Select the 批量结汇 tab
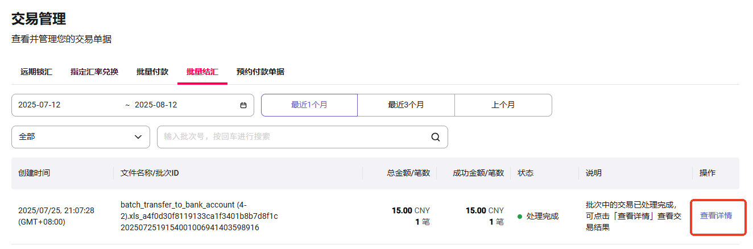This screenshot has height=249, width=753. click(x=202, y=72)
